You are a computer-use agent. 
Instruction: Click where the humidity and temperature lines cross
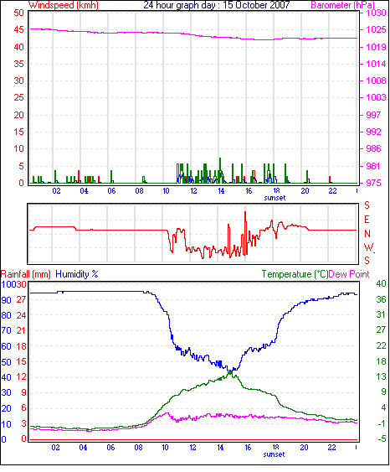pyautogui.click(x=231, y=371)
